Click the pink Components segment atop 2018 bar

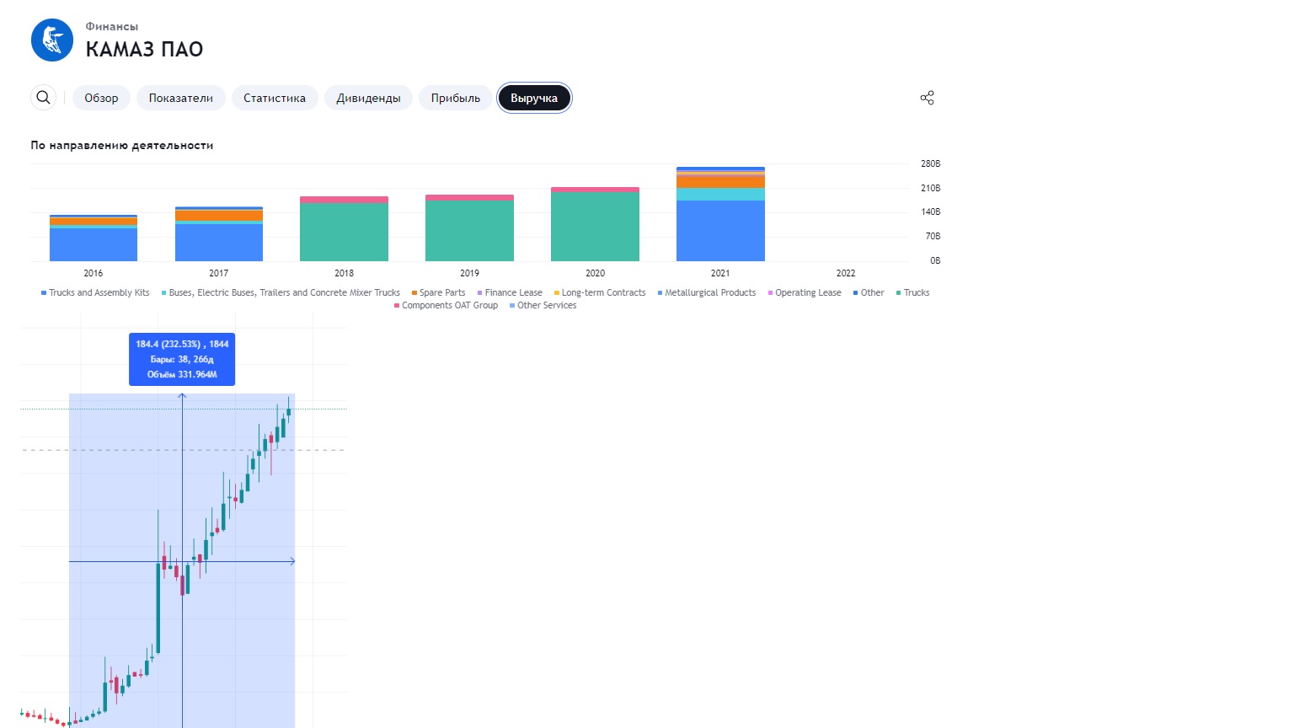344,200
